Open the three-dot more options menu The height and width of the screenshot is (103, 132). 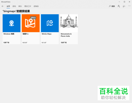pos(129,6)
